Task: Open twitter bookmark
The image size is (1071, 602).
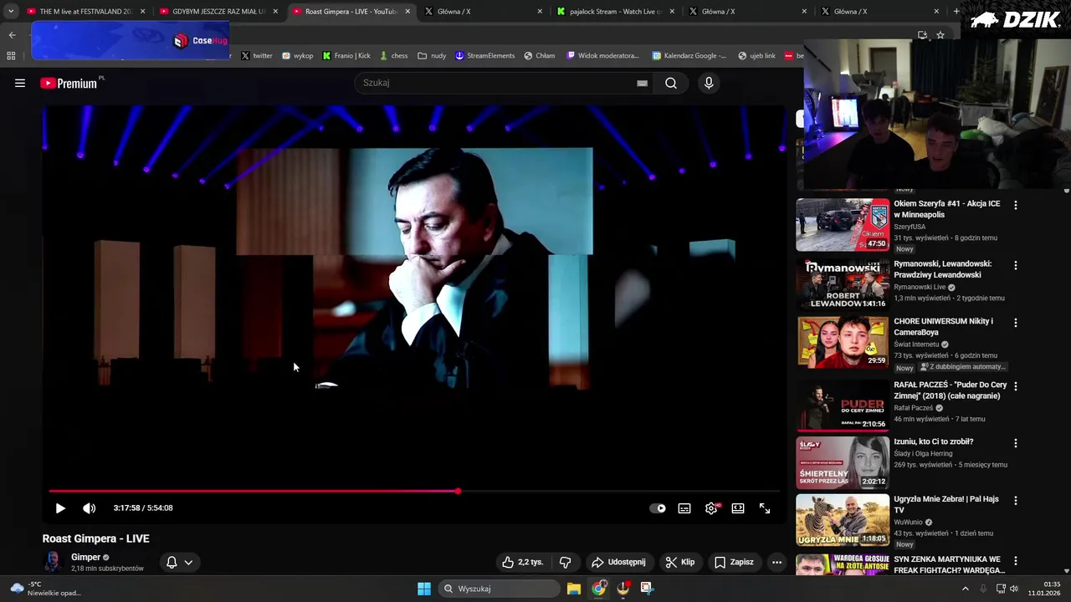Action: coord(257,56)
